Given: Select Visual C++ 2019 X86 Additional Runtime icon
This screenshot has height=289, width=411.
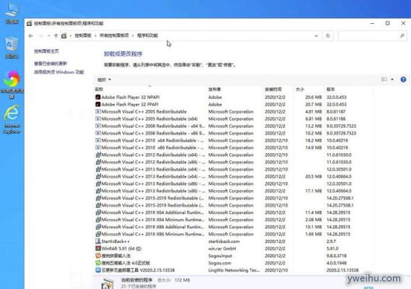Looking at the screenshot, I should tap(98, 227).
